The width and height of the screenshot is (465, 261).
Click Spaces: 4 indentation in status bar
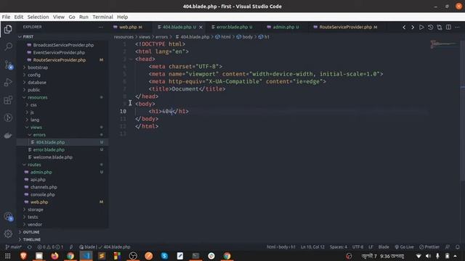[x=339, y=246]
